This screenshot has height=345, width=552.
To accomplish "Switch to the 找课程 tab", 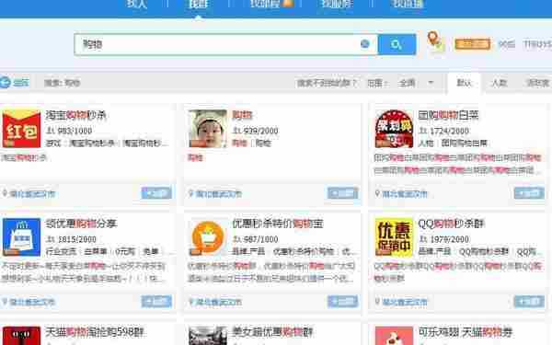I will click(x=266, y=4).
